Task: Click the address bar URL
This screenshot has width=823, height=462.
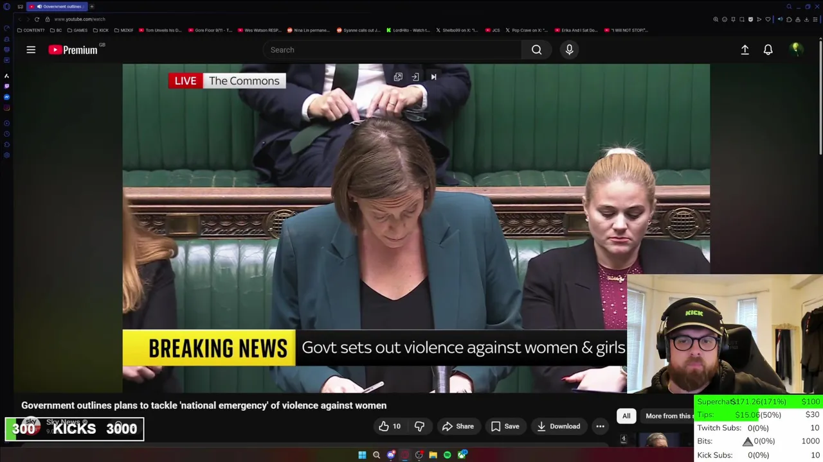Action: [79, 19]
